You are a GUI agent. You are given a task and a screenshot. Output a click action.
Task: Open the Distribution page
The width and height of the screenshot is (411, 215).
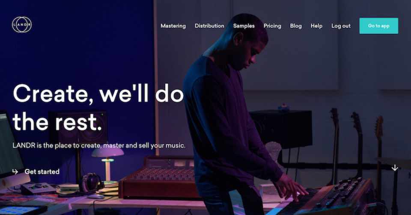pos(209,26)
